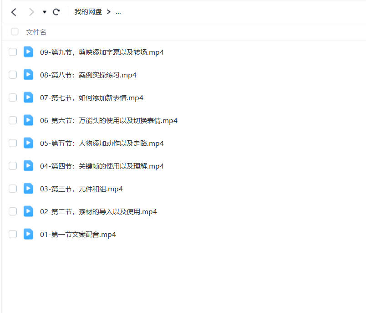Image resolution: width=366 pixels, height=313 pixels.
Task: Check the box for 01-第一节 video
Action: point(13,234)
